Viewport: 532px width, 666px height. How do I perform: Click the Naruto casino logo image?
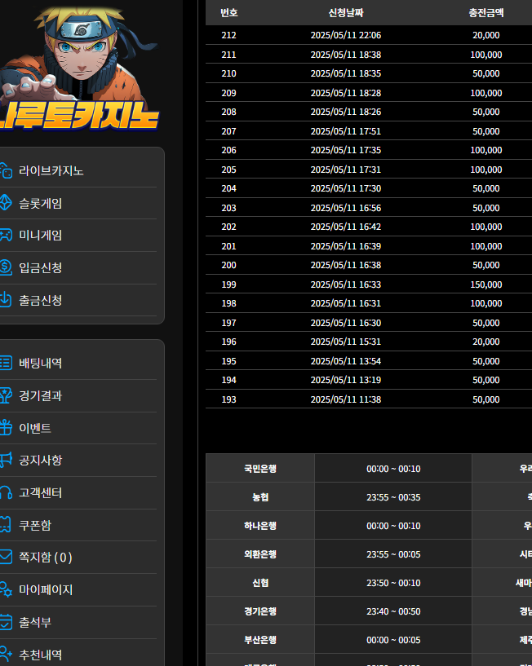click(79, 68)
